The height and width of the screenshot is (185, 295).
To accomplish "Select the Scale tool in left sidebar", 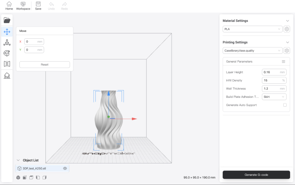I will point(7,43).
